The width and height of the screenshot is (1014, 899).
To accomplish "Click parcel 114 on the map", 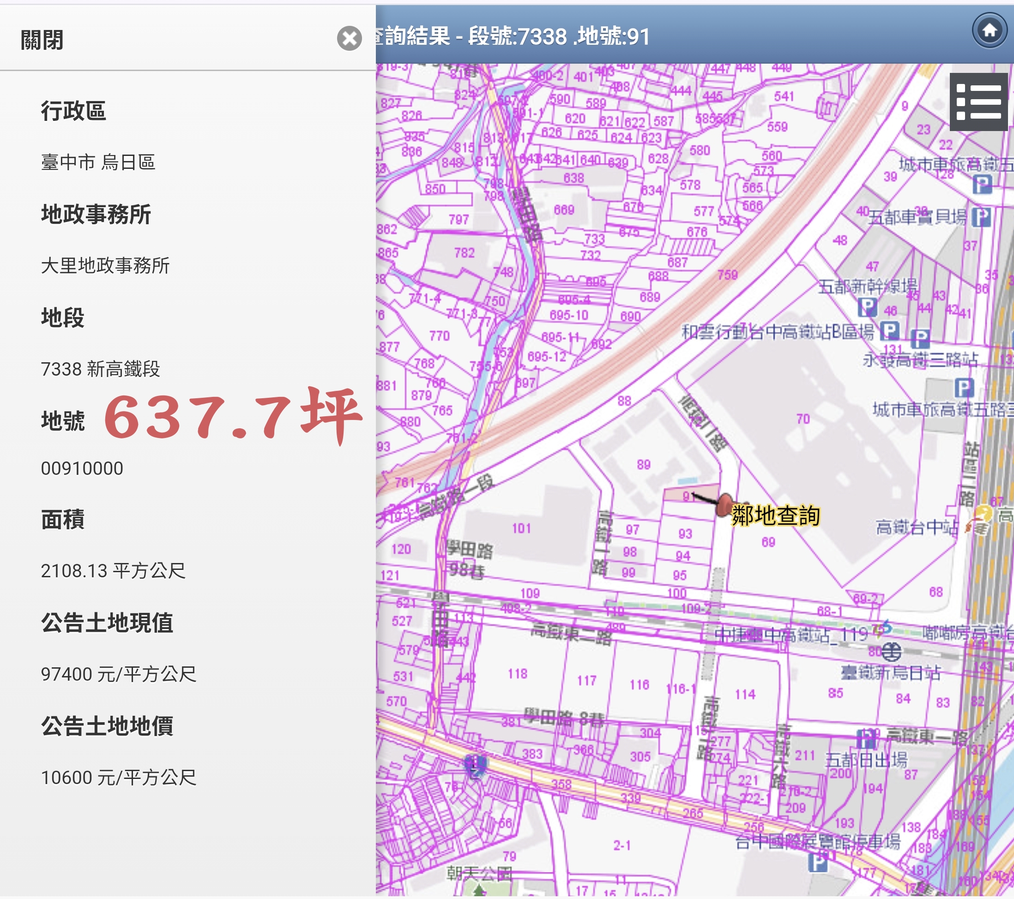I will 745,694.
